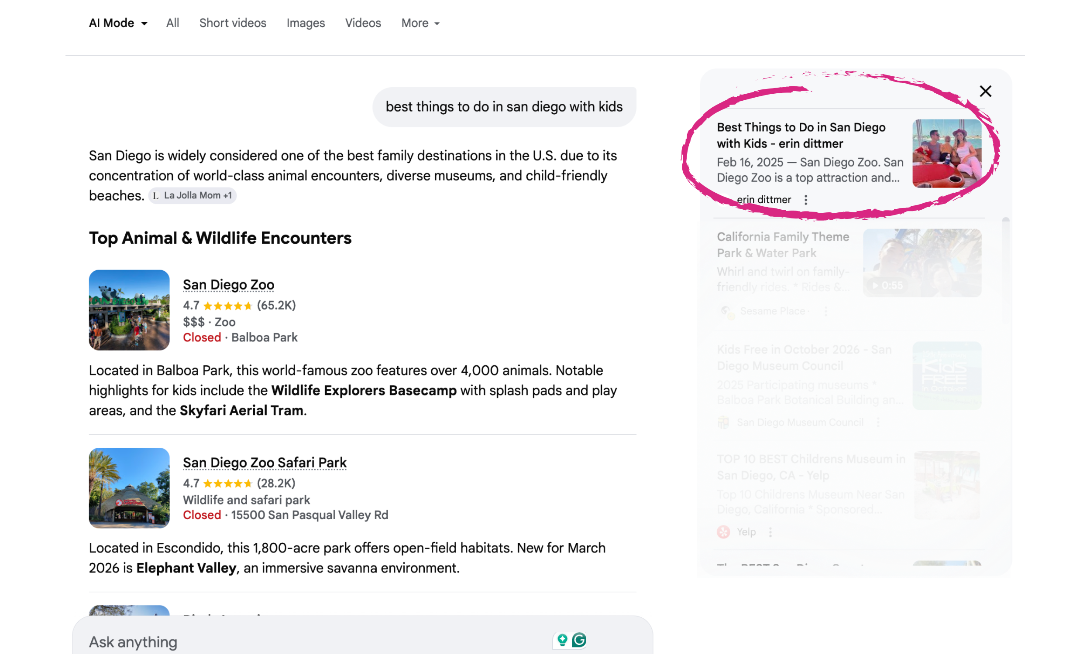Expand the More dropdown menu
Image resolution: width=1066 pixels, height=654 pixels.
420,23
